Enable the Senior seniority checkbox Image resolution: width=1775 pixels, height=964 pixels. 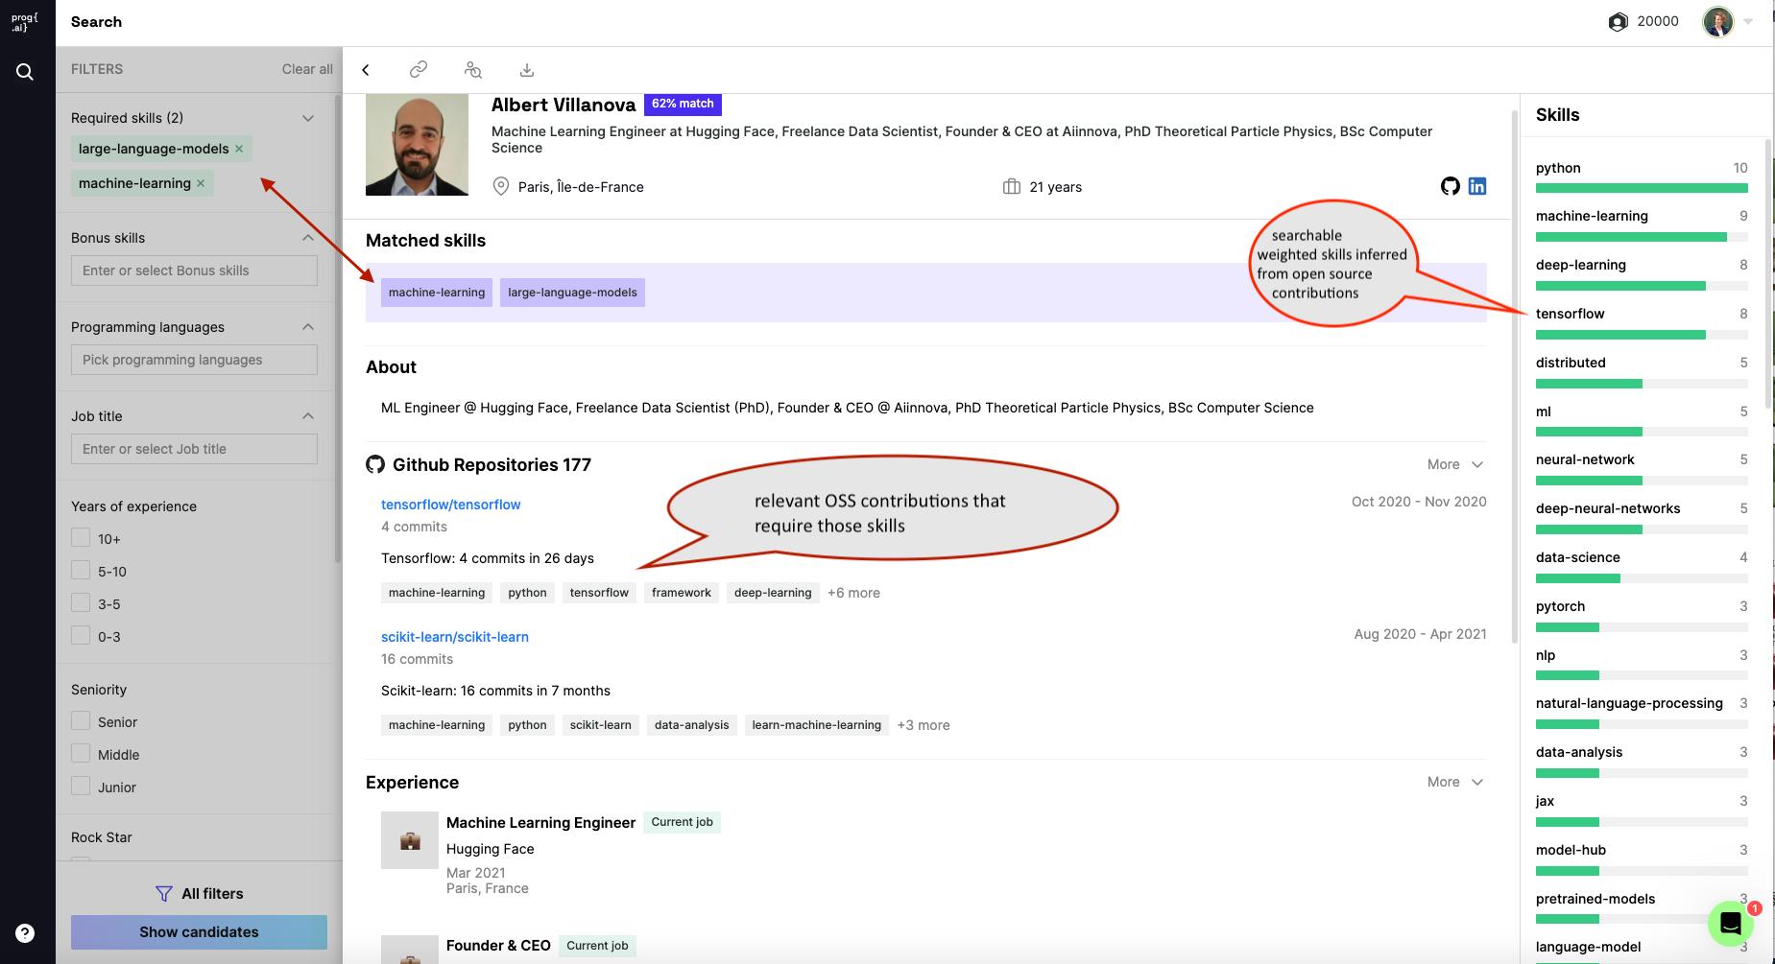82,721
